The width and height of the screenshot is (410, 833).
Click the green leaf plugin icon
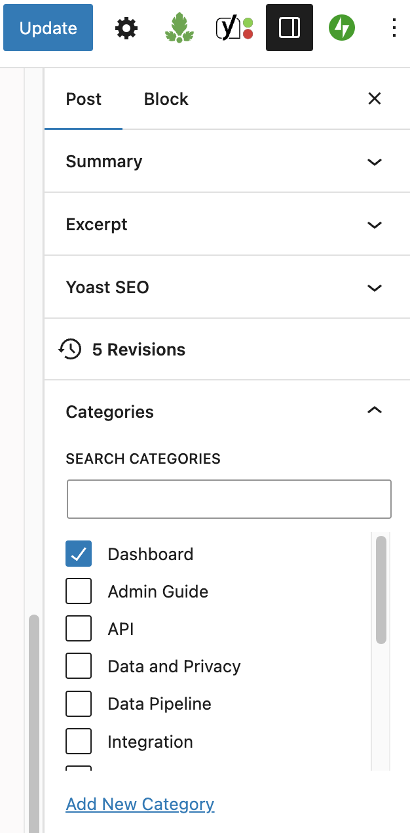179,28
